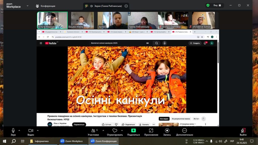
Task: Open screen share options ellipsis menu
Action: (126, 6)
